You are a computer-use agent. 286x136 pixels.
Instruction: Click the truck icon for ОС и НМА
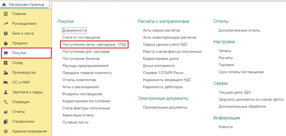[x=6, y=82]
